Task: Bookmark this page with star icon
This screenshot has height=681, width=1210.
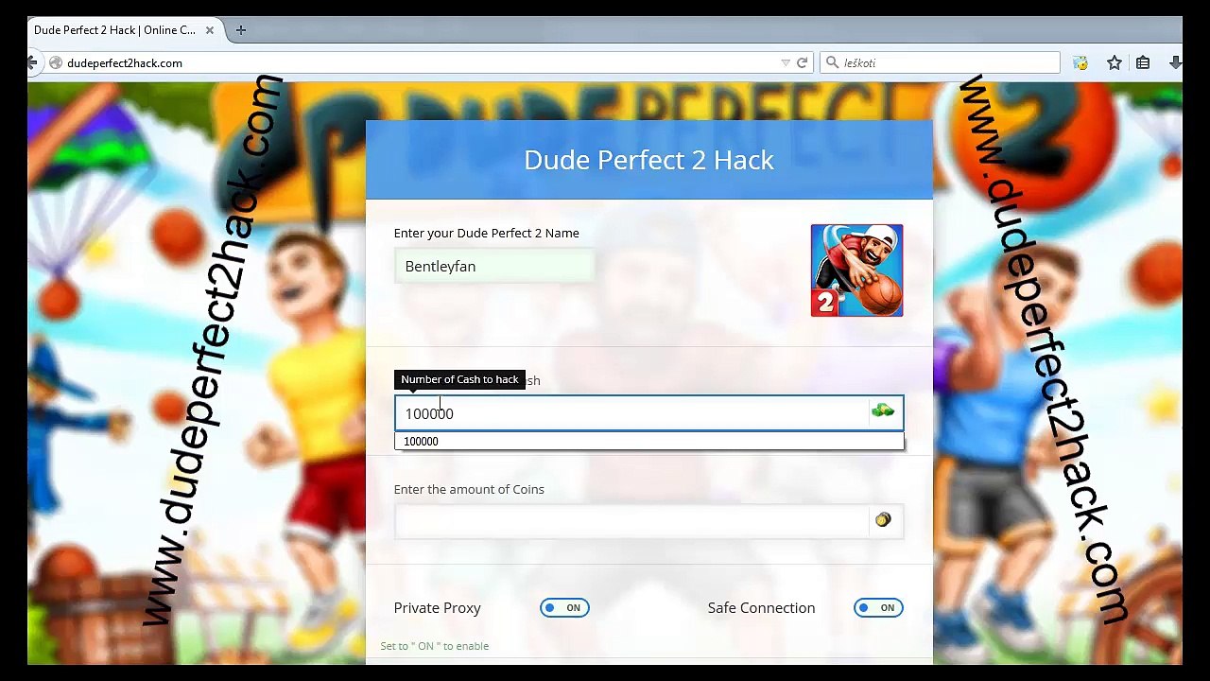Action: 1115,63
